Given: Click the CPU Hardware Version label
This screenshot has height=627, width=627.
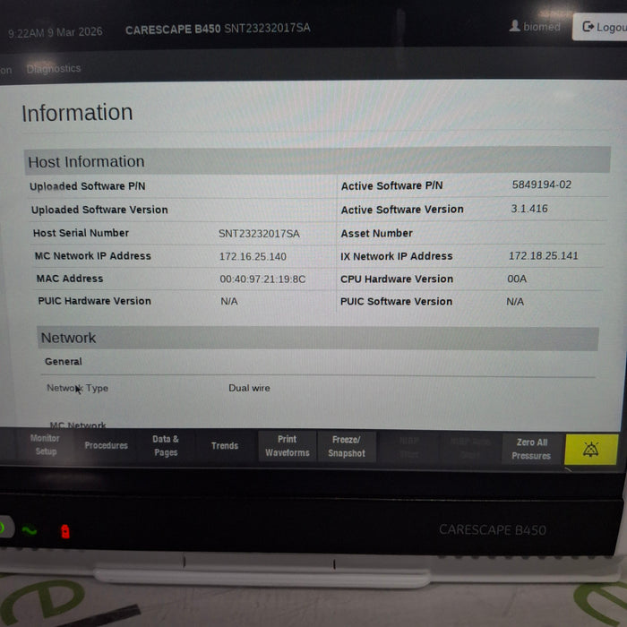Looking at the screenshot, I should pyautogui.click(x=397, y=279).
